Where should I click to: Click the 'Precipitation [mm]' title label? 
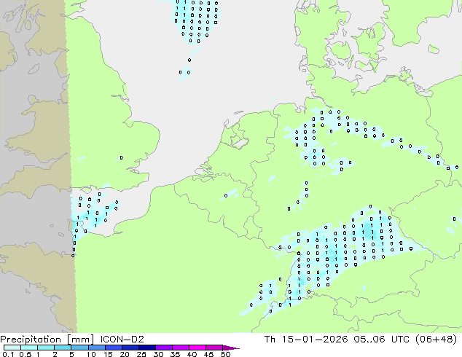tap(47, 340)
